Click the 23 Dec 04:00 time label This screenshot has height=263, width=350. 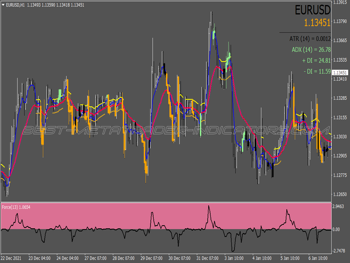(40, 258)
